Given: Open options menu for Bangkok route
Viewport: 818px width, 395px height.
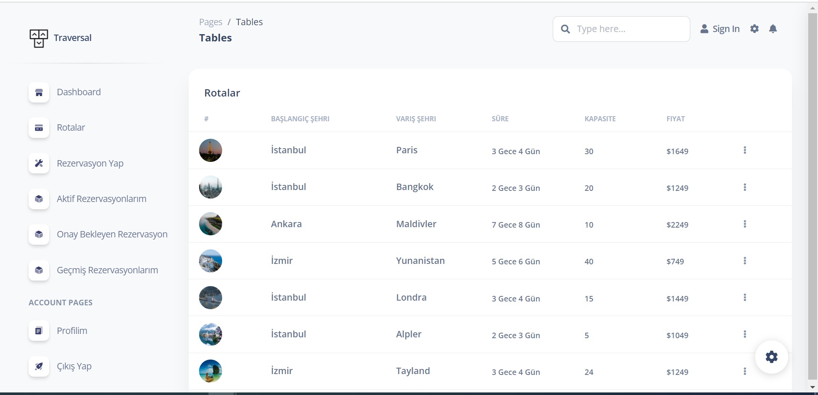Looking at the screenshot, I should [x=745, y=187].
